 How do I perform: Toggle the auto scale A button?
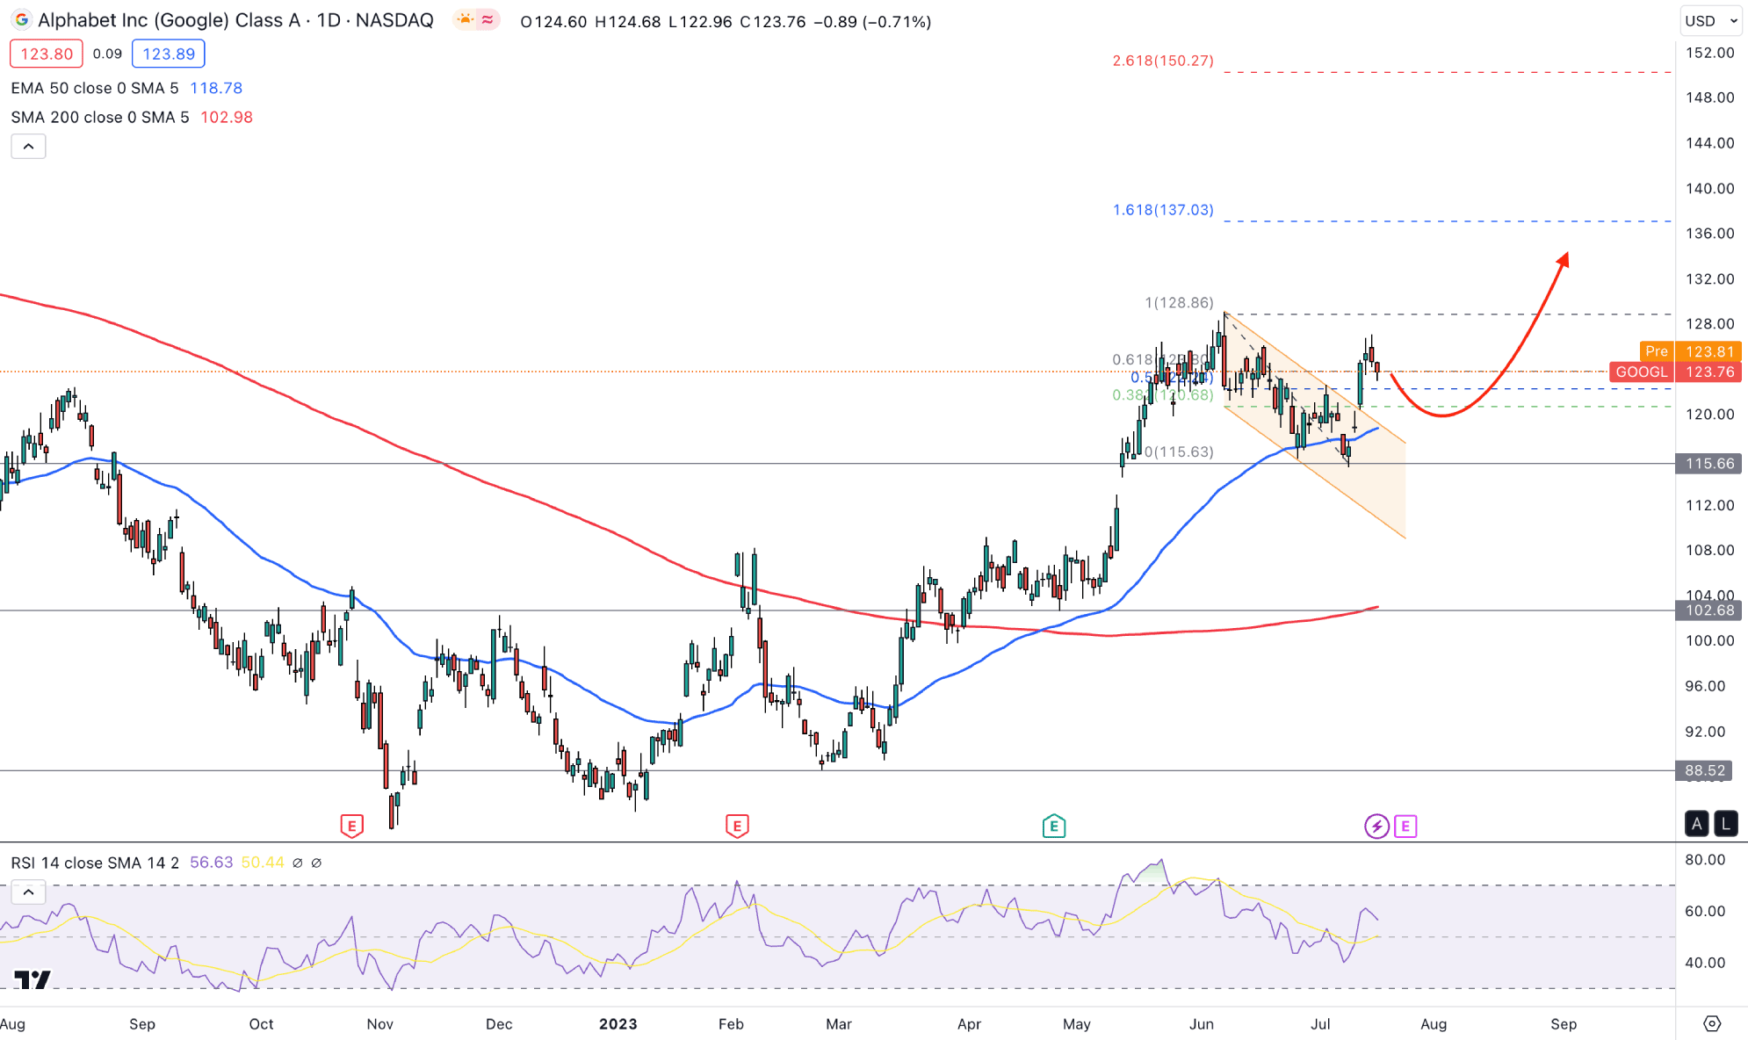point(1696,823)
